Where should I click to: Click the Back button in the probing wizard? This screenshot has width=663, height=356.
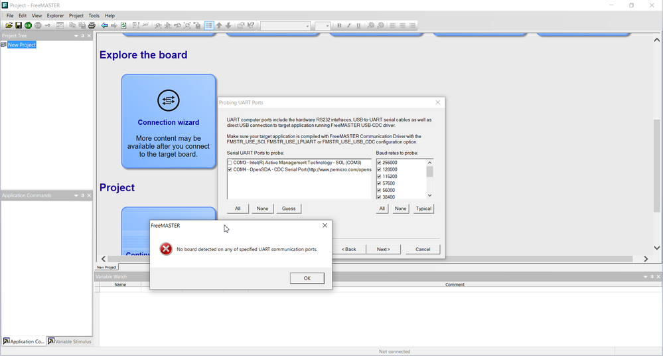click(x=349, y=249)
